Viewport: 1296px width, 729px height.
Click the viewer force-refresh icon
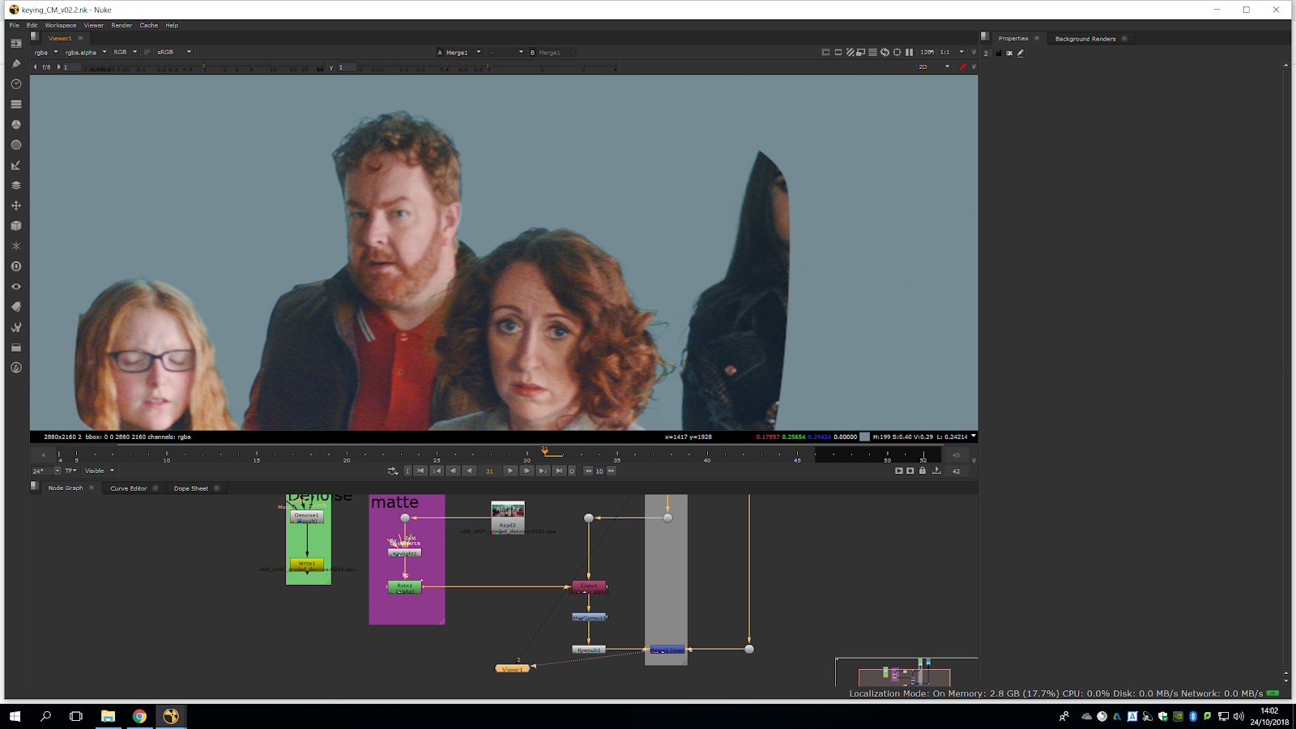pos(885,53)
